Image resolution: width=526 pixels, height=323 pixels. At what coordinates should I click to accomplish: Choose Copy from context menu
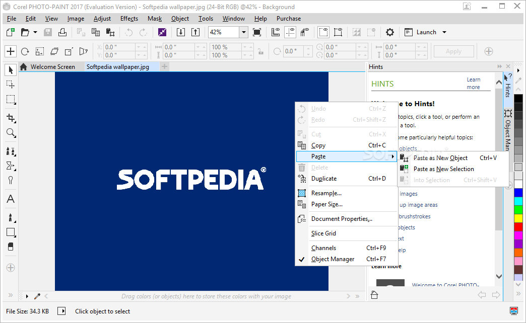347,145
